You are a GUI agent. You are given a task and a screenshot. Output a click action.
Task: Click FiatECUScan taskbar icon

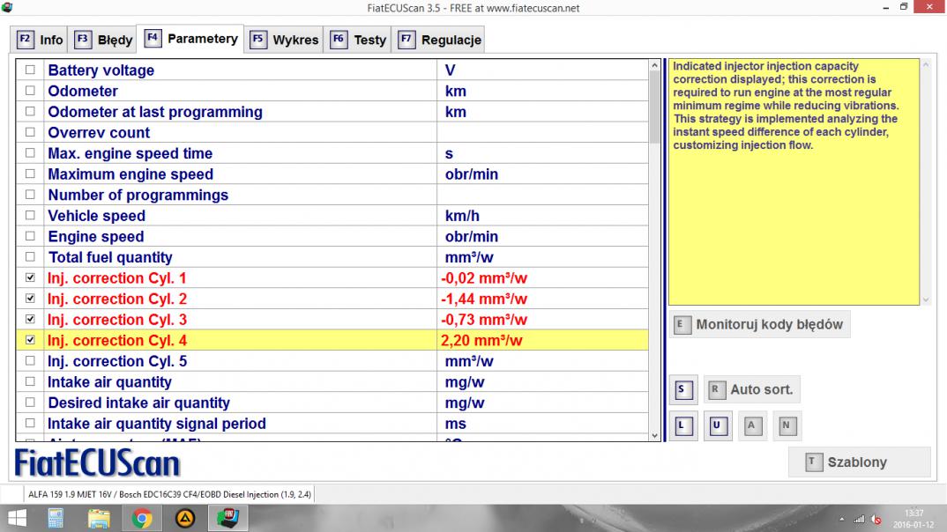(x=227, y=518)
